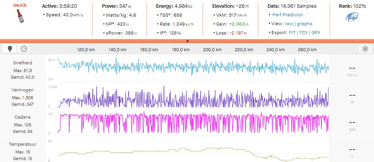Viewport: 374px width, 162px height.
Task: Click the NP: 423 w entry
Action: [117, 24]
